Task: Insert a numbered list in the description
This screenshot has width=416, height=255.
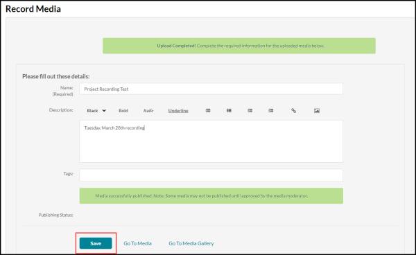Action: 208,111
